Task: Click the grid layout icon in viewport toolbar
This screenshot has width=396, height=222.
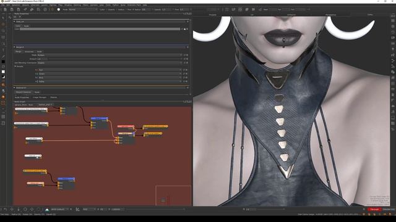Action: pyautogui.click(x=240, y=10)
